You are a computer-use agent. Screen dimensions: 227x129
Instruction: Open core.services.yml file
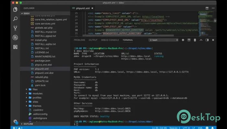click(x=45, y=24)
